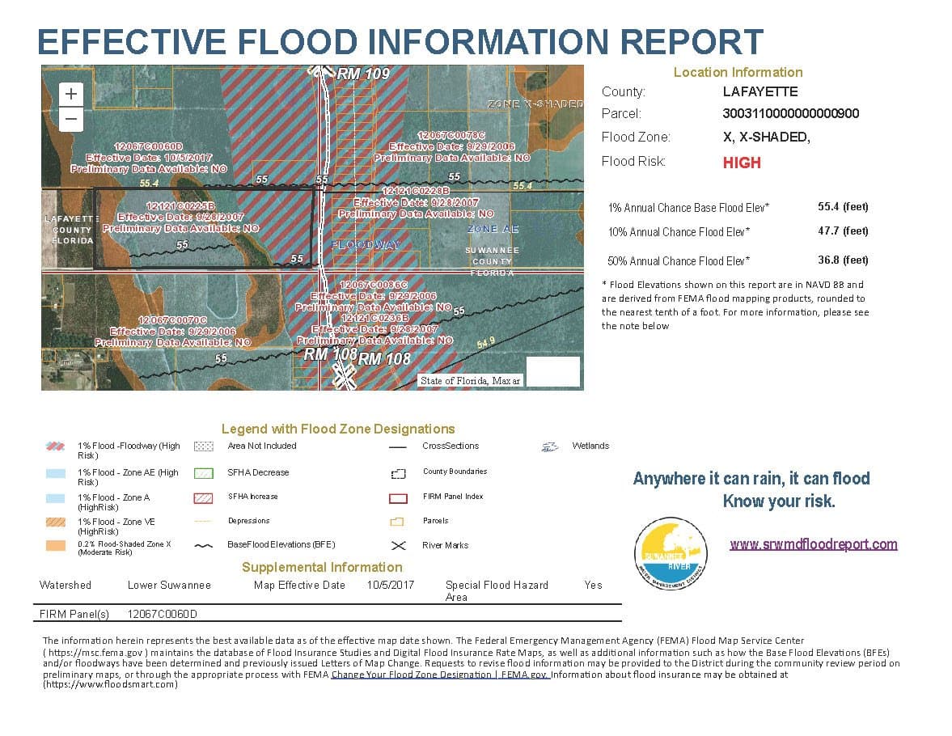Image resolution: width=952 pixels, height=736 pixels.
Task: Click the 1% Flood Zone VE legend swatch
Action: tap(56, 522)
